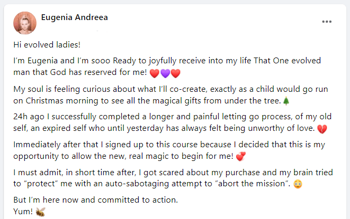Click Eugenia Andreea's profile picture

click(x=24, y=23)
